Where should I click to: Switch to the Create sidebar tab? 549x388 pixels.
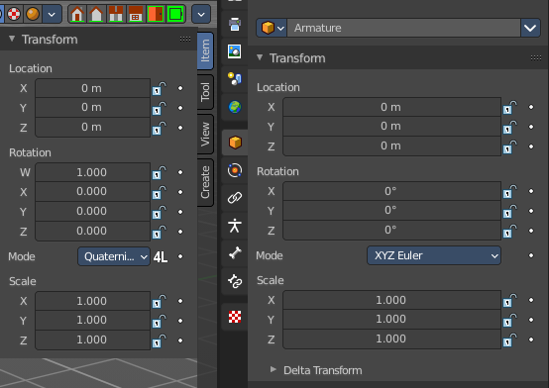(205, 182)
